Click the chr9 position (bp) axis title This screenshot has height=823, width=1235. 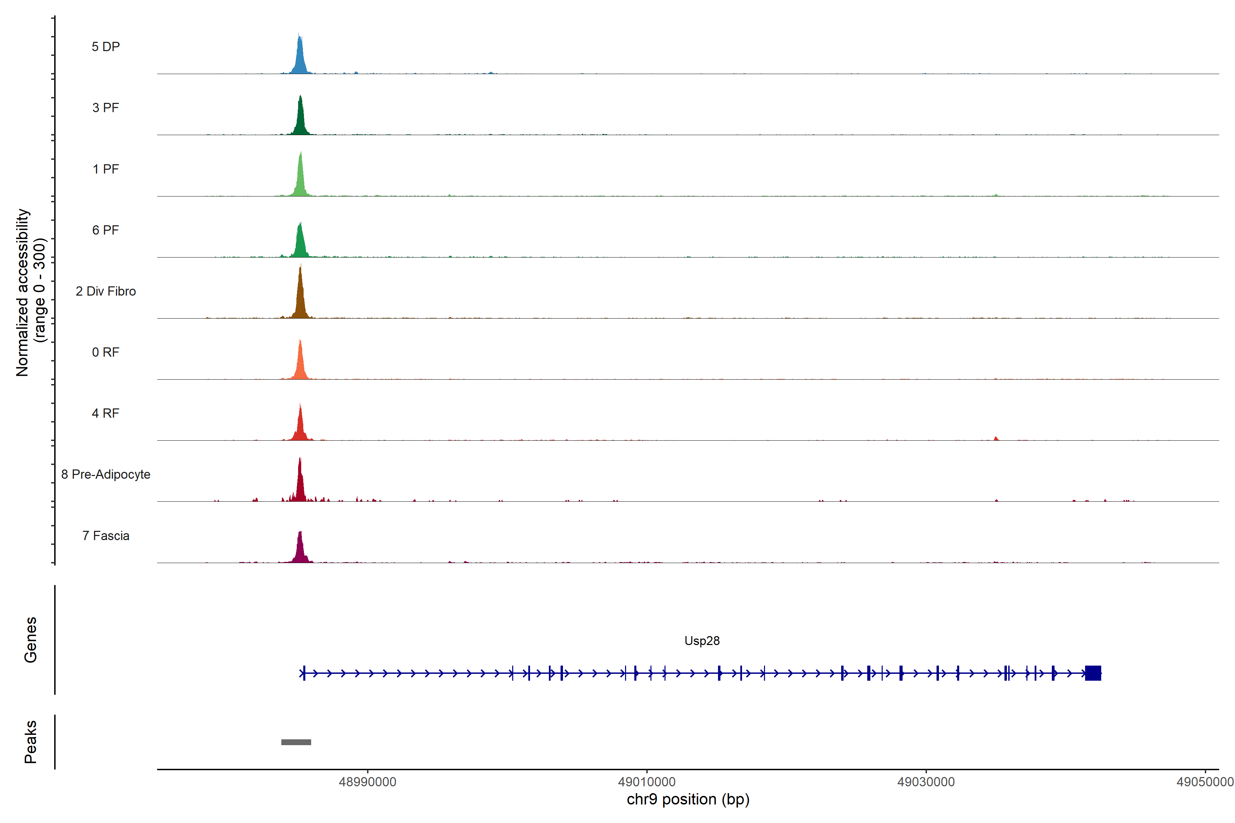coord(688,799)
